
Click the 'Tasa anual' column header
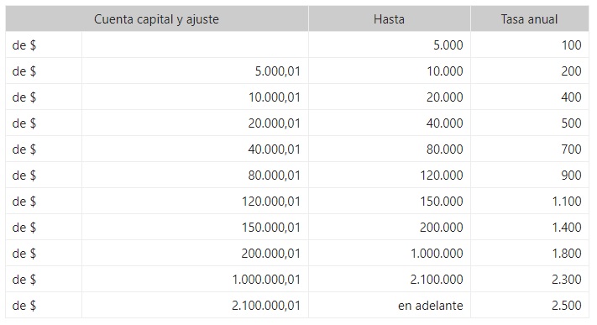[530, 18]
